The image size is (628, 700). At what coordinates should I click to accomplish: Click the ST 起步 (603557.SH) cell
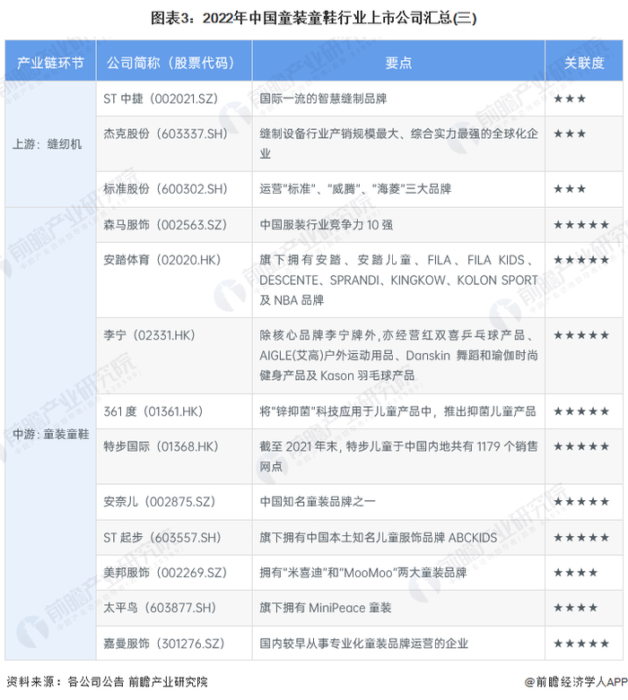(x=174, y=537)
